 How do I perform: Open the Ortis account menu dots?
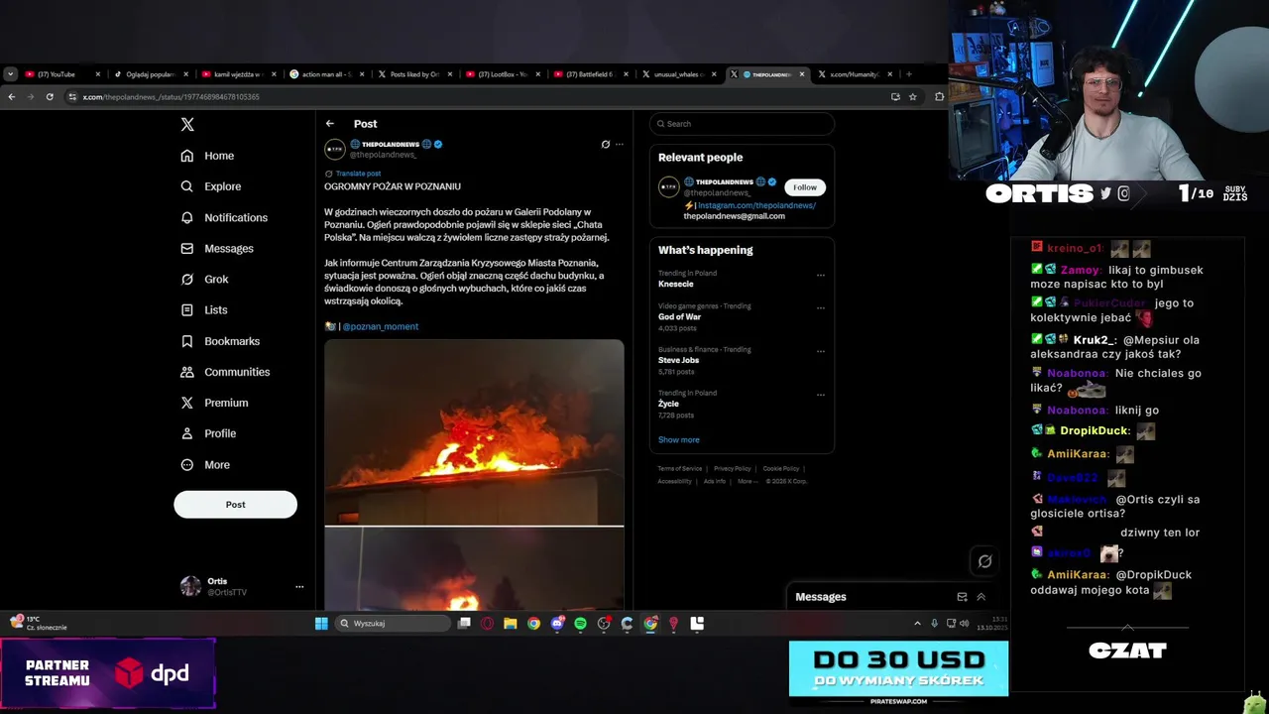[x=299, y=587]
